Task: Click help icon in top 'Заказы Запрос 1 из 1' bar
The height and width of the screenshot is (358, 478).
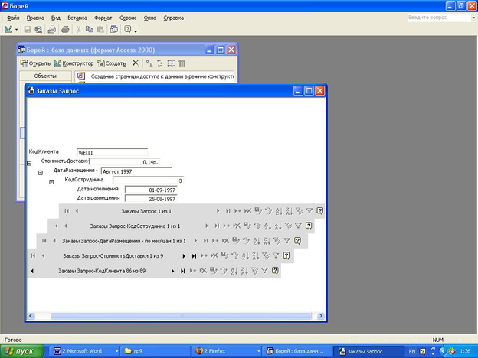Action: tap(319, 210)
